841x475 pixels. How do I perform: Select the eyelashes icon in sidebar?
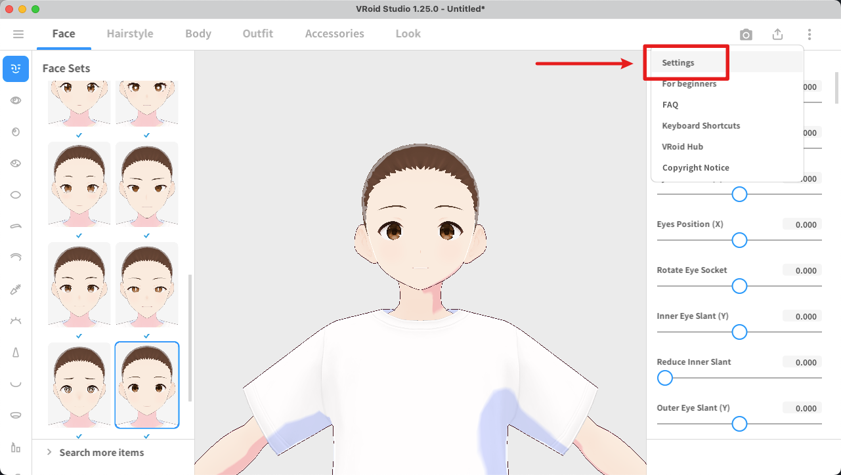click(16, 321)
